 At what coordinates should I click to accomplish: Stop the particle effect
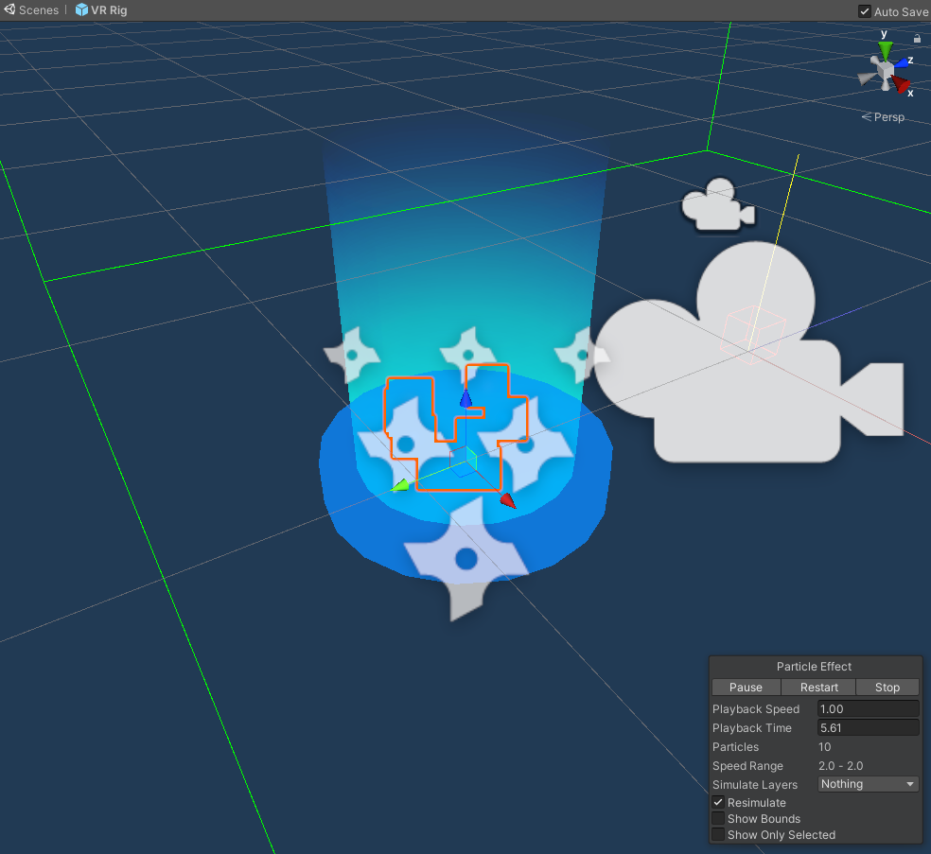887,687
